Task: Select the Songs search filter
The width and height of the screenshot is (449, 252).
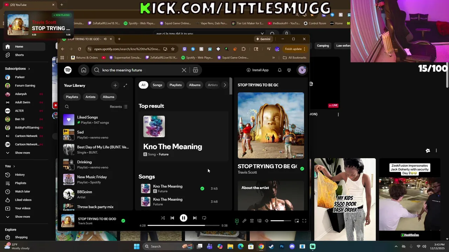Action: (157, 85)
